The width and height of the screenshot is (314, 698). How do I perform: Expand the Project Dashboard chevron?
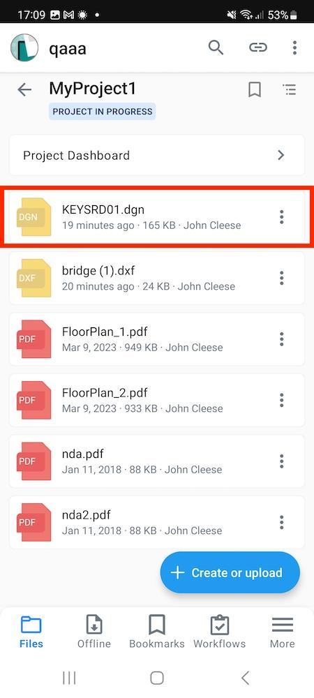281,156
